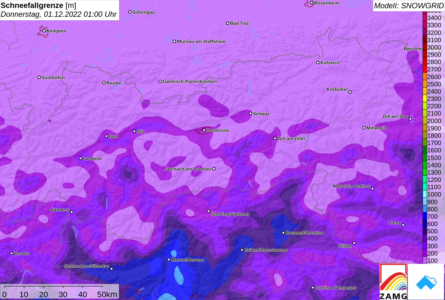Click the 2700 m red legend swatch

[425, 69]
